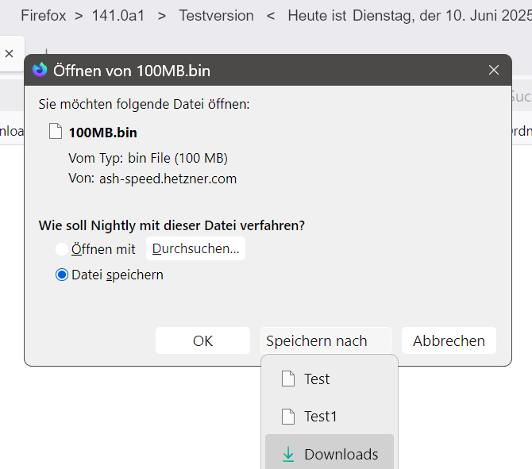Screen dimensions: 532x469
Task: Click the file icon beside 100MB.bin
Action: [x=56, y=132]
